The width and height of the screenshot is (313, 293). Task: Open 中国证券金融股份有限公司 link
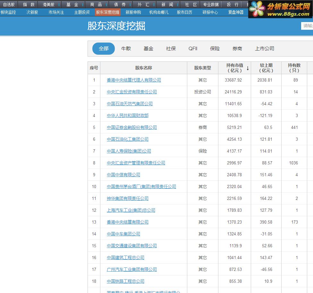click(x=132, y=127)
